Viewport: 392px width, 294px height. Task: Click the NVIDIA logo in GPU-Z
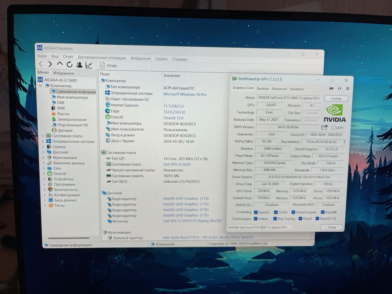pos(335,113)
